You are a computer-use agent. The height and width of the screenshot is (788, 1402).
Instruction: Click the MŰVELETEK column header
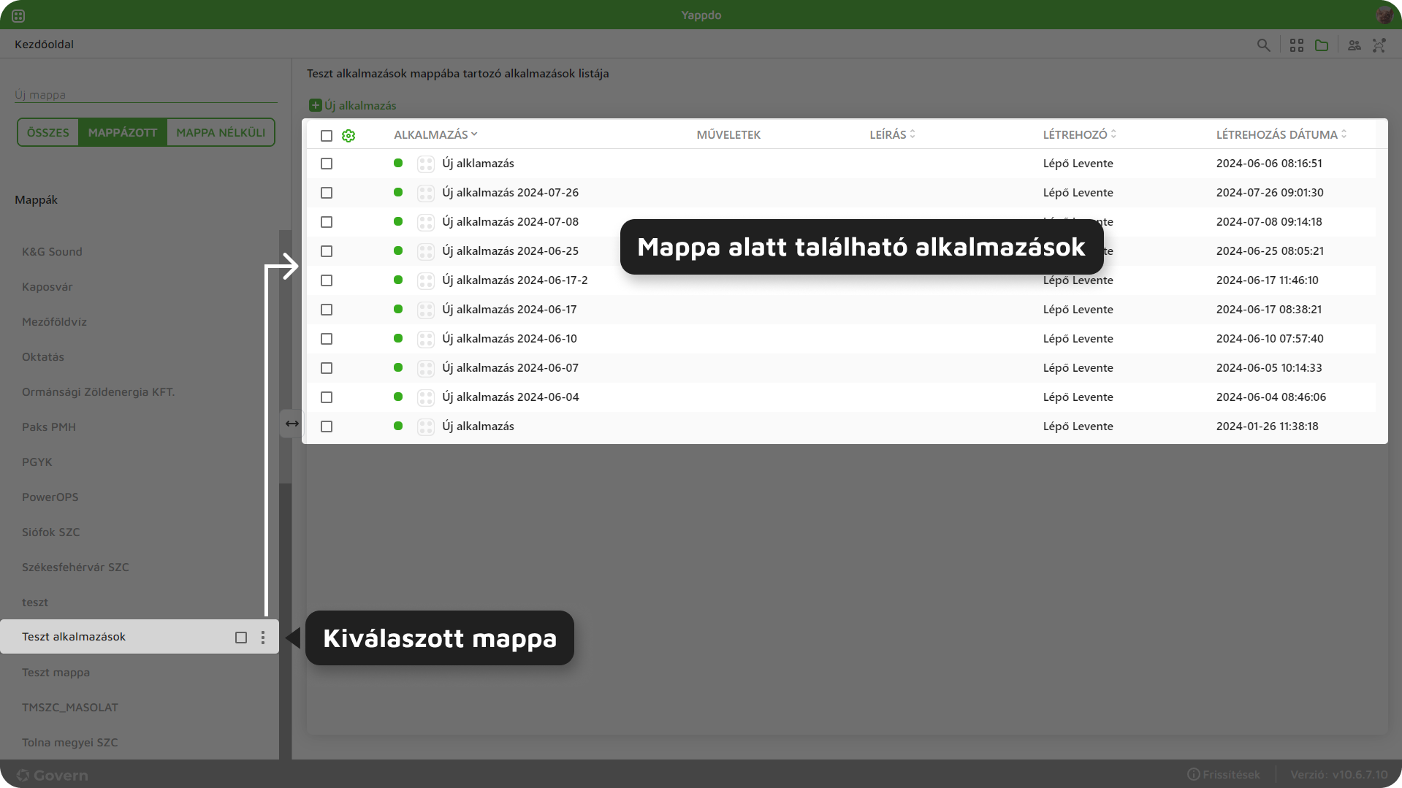pyautogui.click(x=728, y=134)
